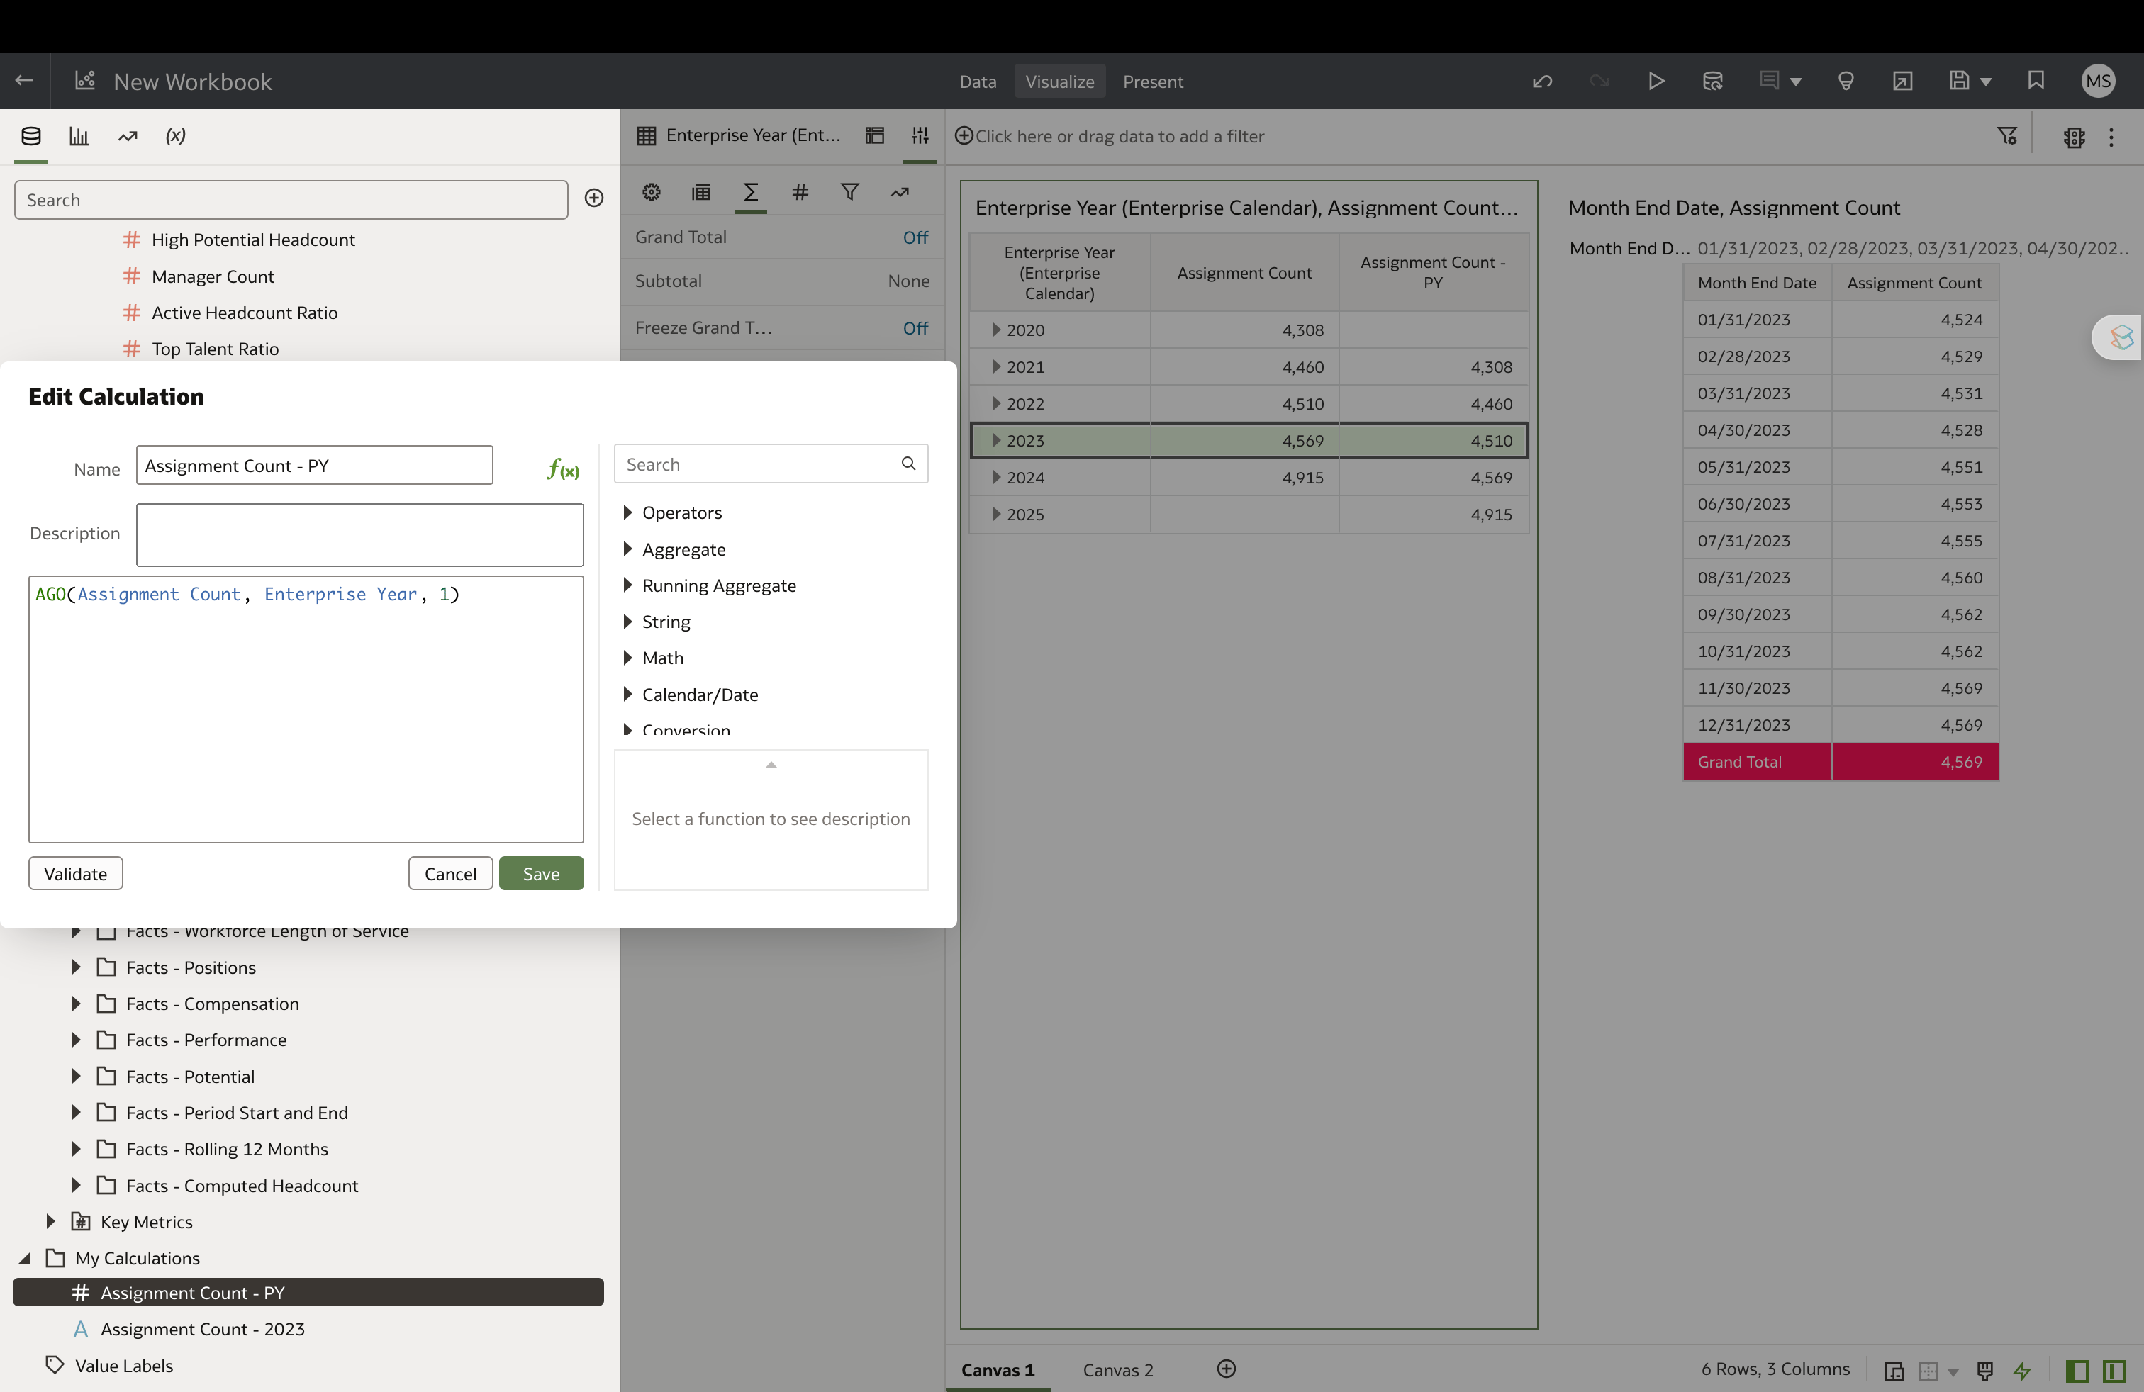Image resolution: width=2144 pixels, height=1392 pixels.
Task: Expand the Key Metrics folder
Action: [50, 1221]
